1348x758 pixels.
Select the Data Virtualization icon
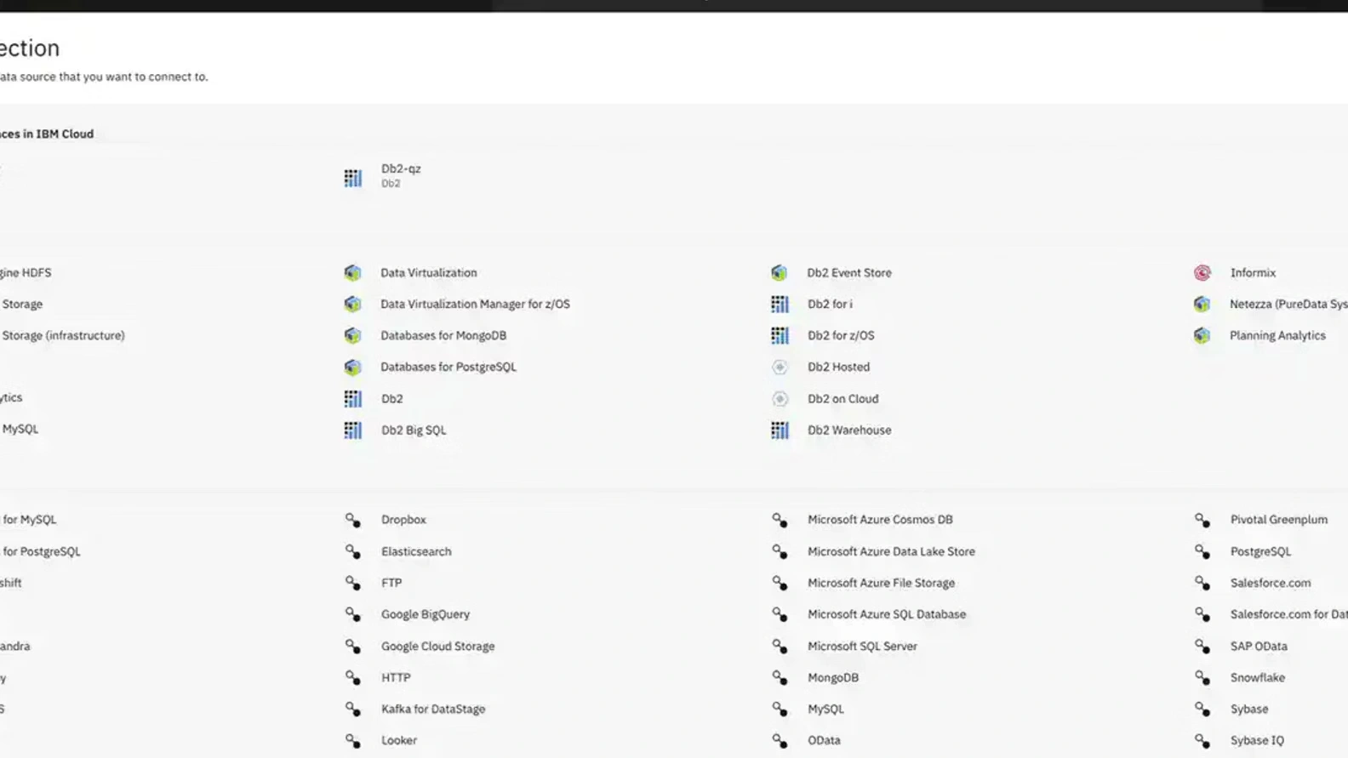tap(352, 273)
